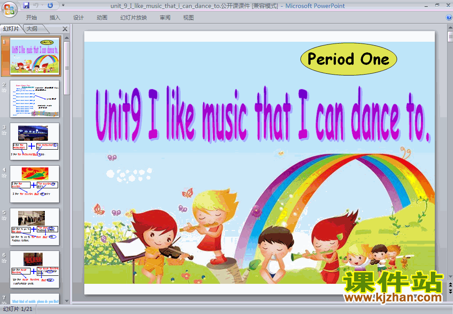Click the thumbnail pane scrollbar thumb
Viewport: 453px width, 314px height.
click(67, 68)
